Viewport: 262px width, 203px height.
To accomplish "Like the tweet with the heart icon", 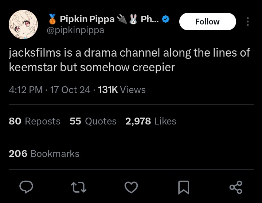I will (x=131, y=187).
